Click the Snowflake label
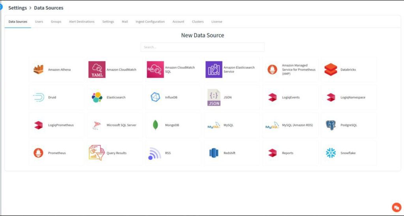This screenshot has width=404, height=216. (x=348, y=153)
